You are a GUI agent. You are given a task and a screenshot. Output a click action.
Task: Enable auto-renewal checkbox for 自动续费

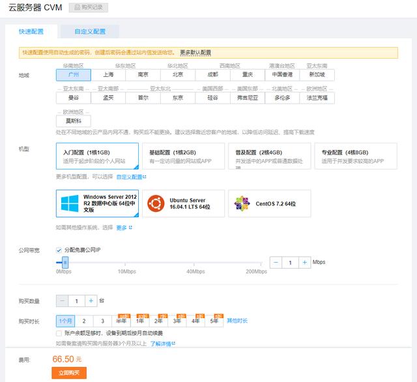(59, 333)
